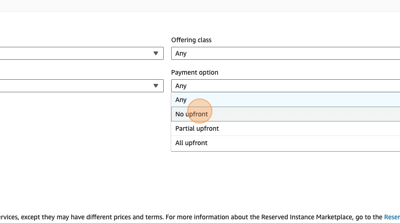The width and height of the screenshot is (400, 223).
Task: Click the Reserved Instance Marketplace description text
Action: [186, 217]
